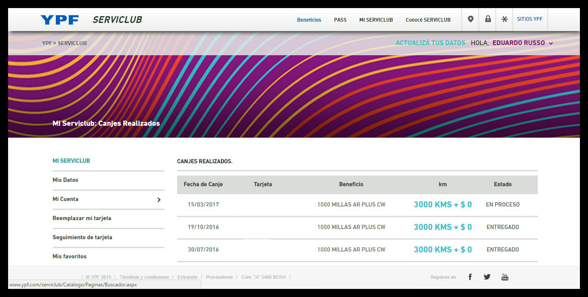Screen dimensions: 588x297
Task: Click the YPF logo
Action: (60, 20)
